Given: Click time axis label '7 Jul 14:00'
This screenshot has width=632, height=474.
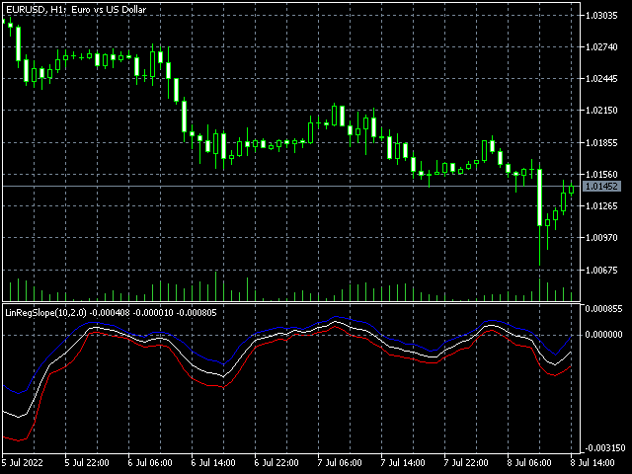Looking at the screenshot, I should pos(403,463).
